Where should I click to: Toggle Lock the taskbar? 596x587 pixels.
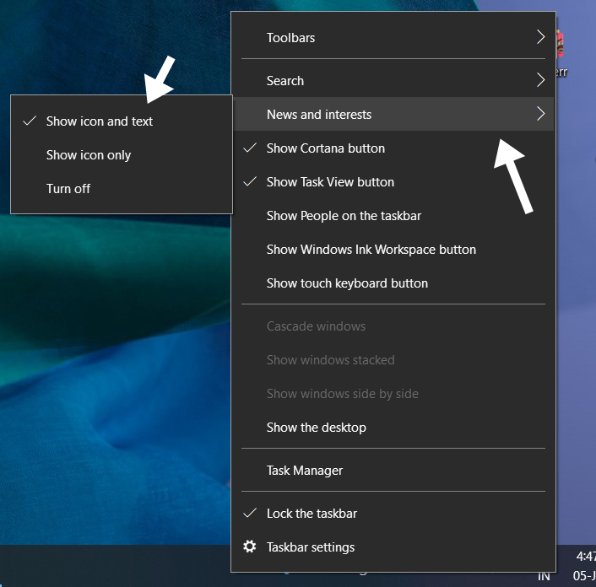393,514
